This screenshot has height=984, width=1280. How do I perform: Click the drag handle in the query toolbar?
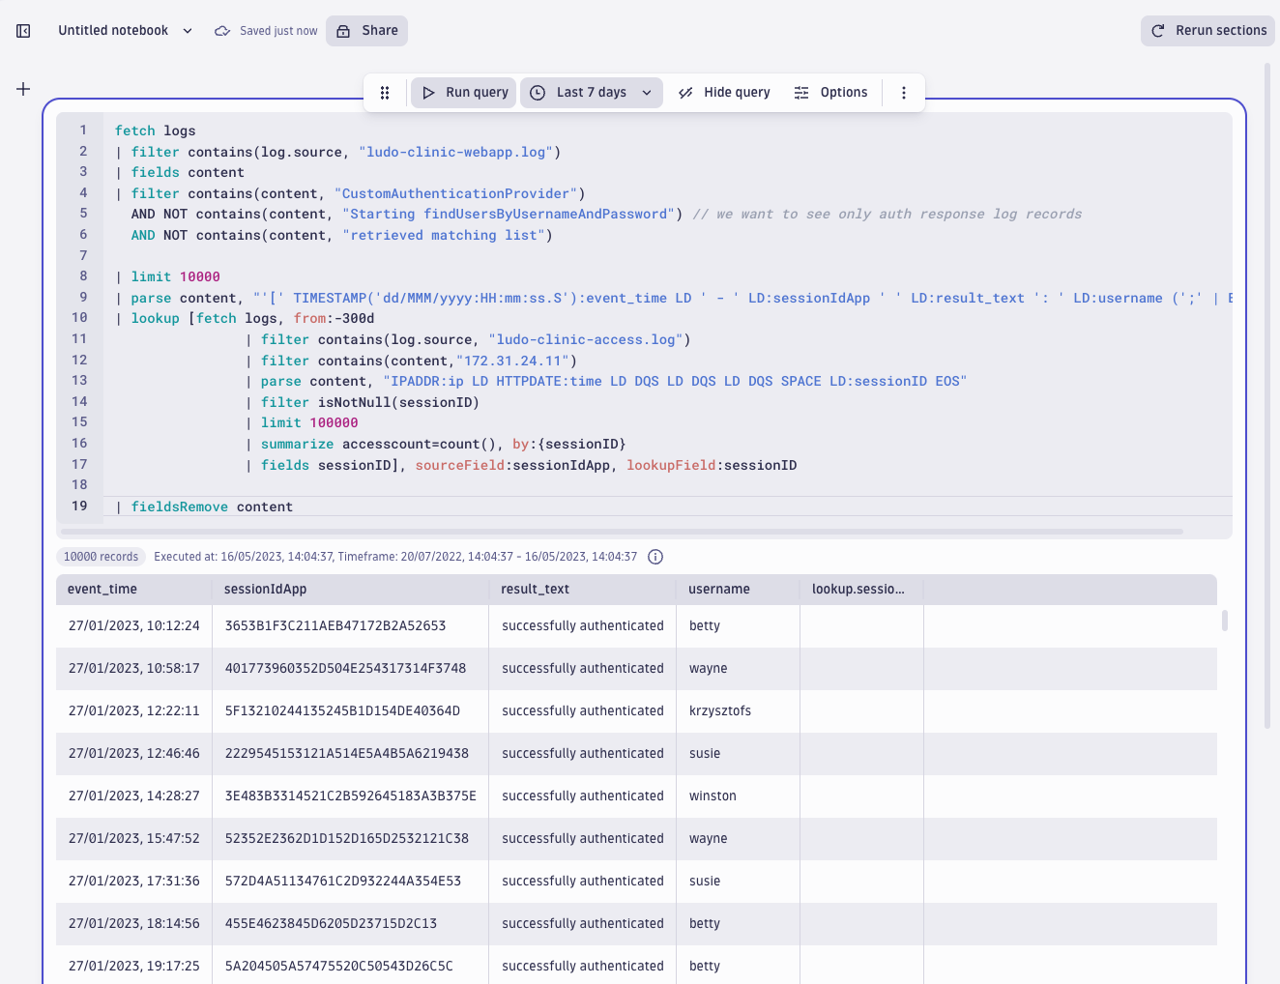coord(384,92)
